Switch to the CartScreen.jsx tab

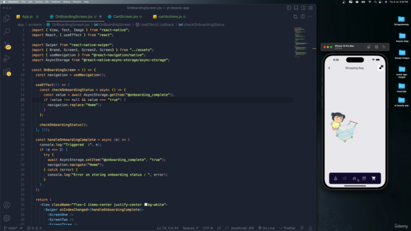[125, 17]
